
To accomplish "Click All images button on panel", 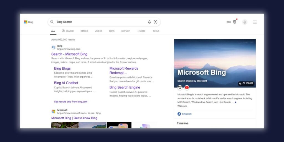I will [x=246, y=83].
